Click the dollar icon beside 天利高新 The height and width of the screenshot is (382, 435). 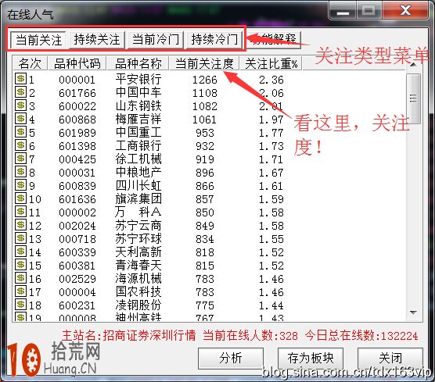coord(20,252)
